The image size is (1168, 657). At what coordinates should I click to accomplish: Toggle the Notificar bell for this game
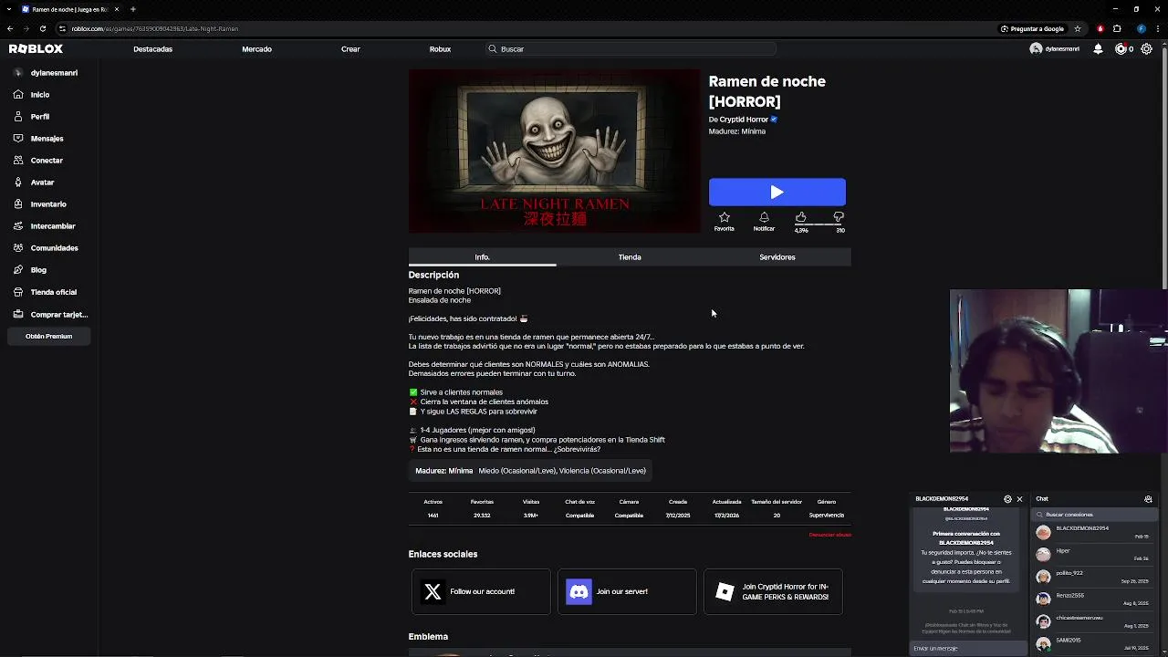[x=764, y=222]
